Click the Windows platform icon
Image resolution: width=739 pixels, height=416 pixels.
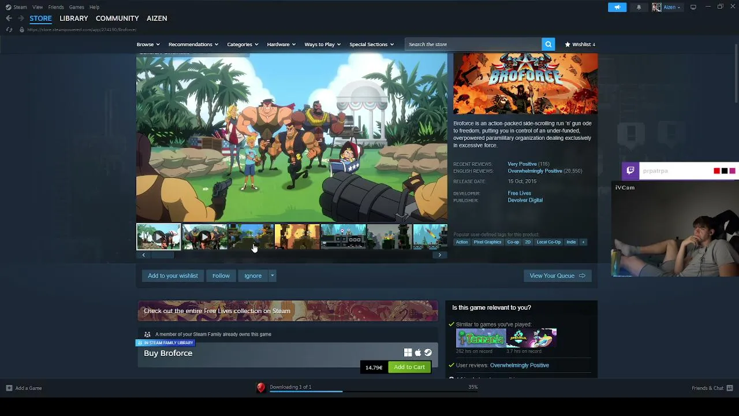pyautogui.click(x=408, y=352)
